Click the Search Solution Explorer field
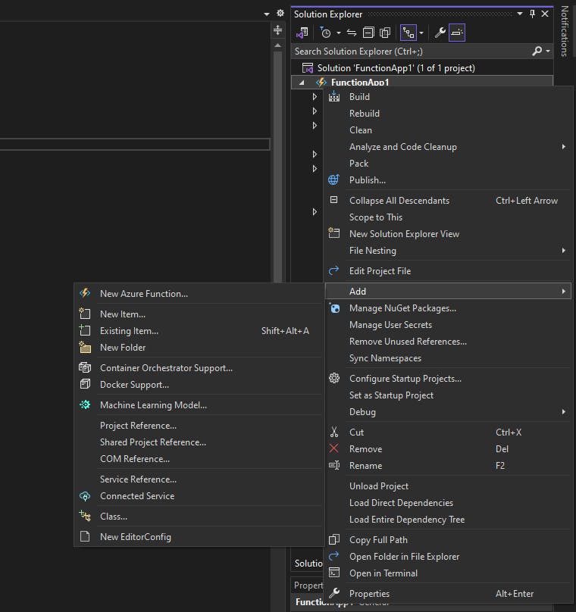This screenshot has height=612, width=576. pos(409,52)
